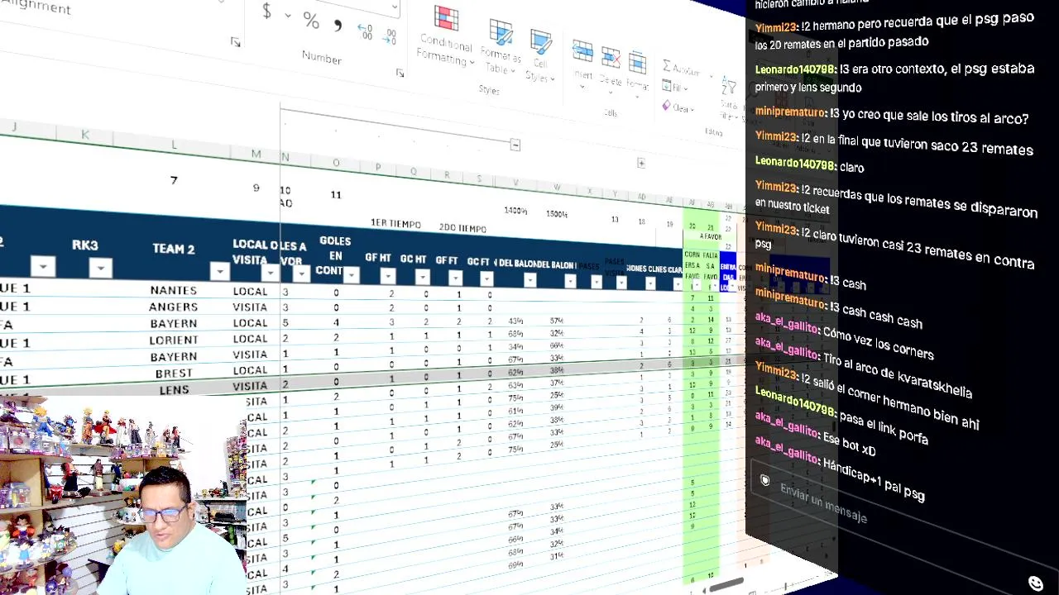Select column O header

(336, 163)
